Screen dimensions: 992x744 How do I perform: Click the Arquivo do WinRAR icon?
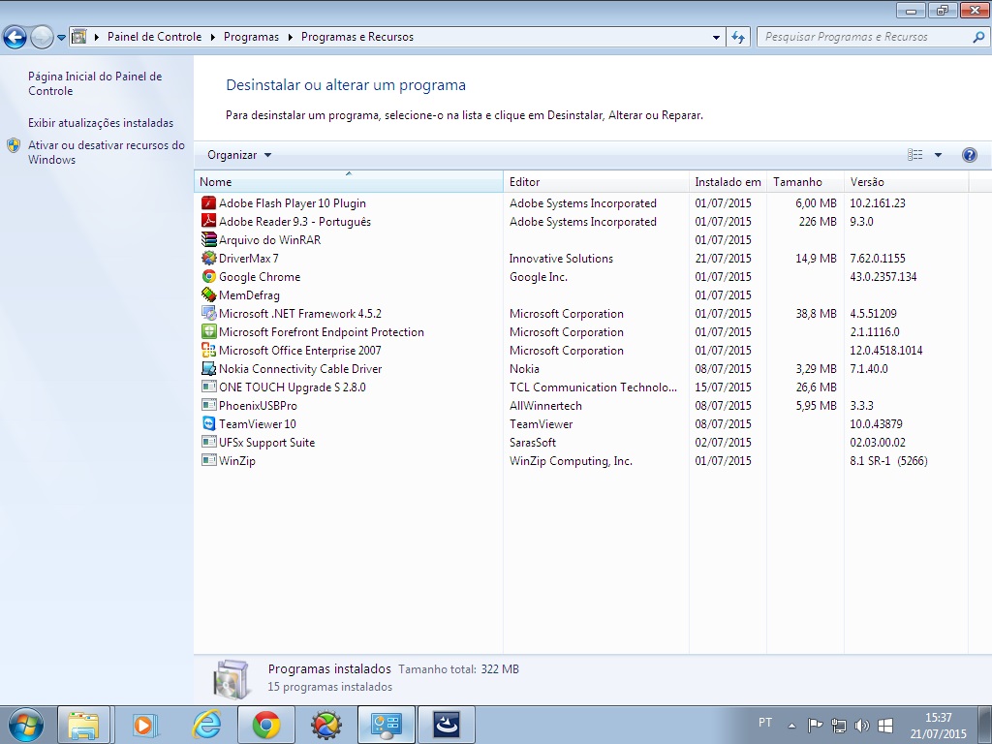(x=209, y=240)
